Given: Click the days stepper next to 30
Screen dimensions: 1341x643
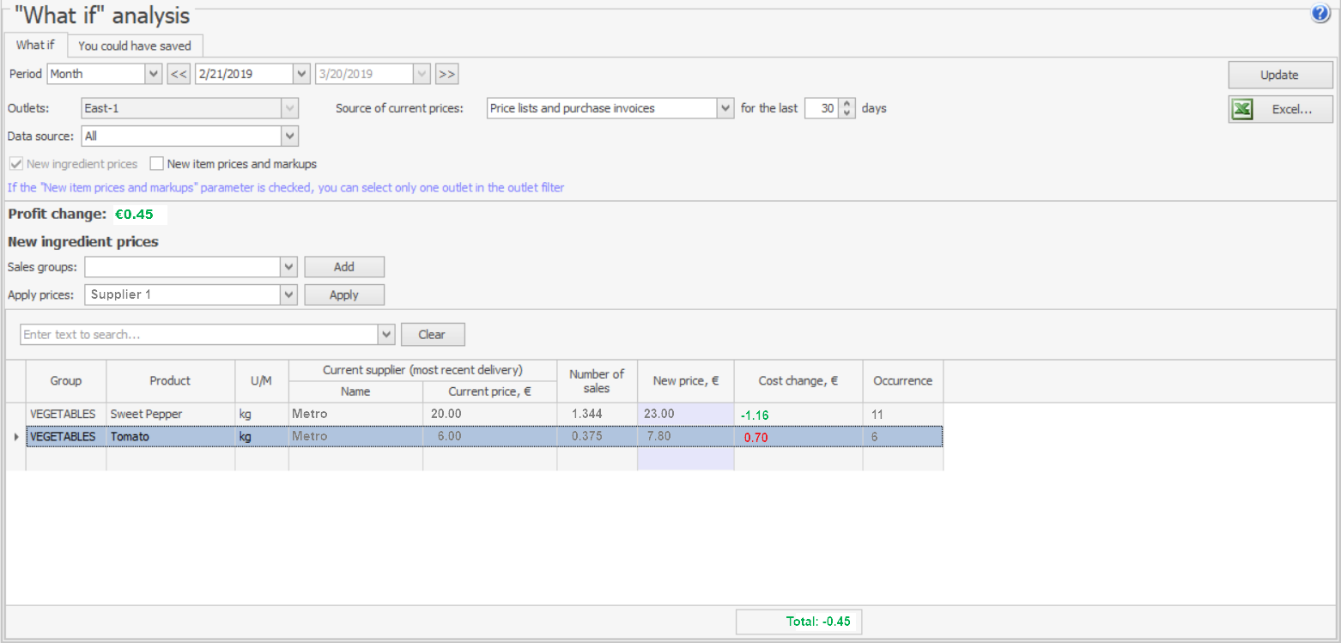Looking at the screenshot, I should point(847,108).
